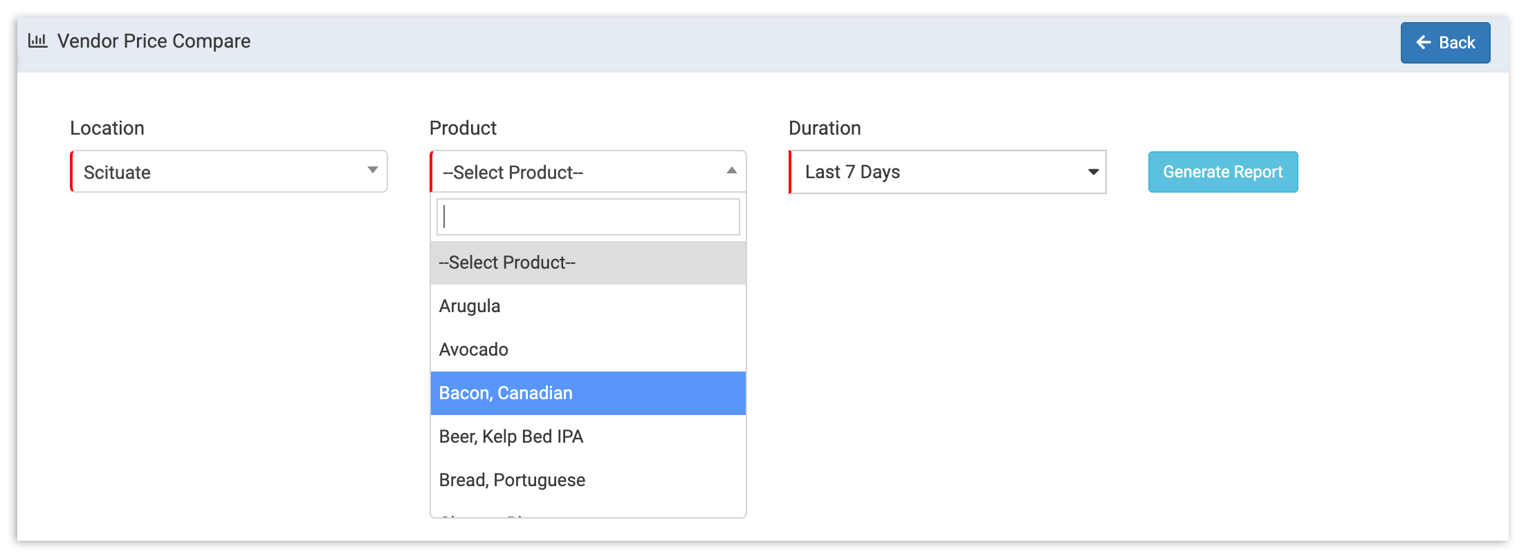Collapse the Product dropdown using its up arrow

point(731,171)
